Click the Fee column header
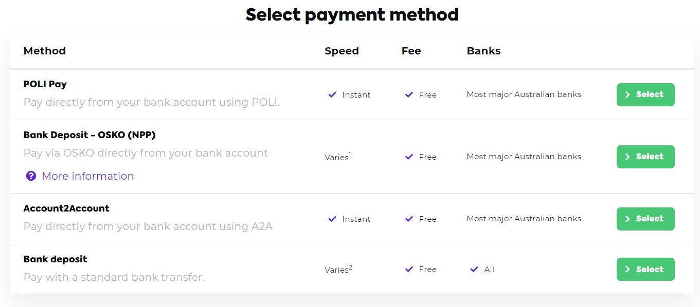 pos(411,51)
